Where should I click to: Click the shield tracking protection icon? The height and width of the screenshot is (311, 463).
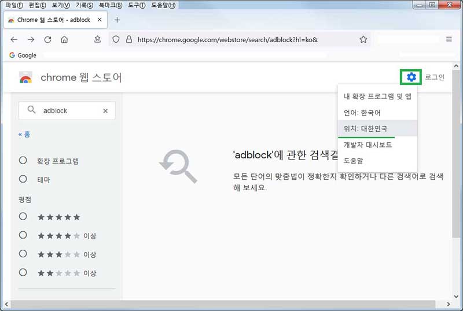point(116,39)
